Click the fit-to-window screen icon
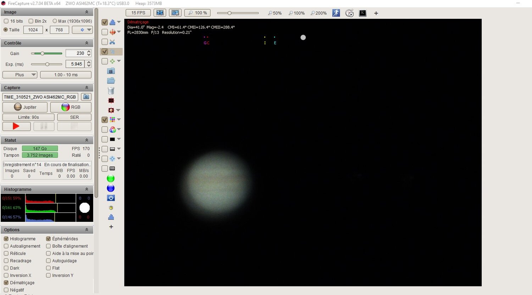Screen dimensions: 532x295 [160, 13]
